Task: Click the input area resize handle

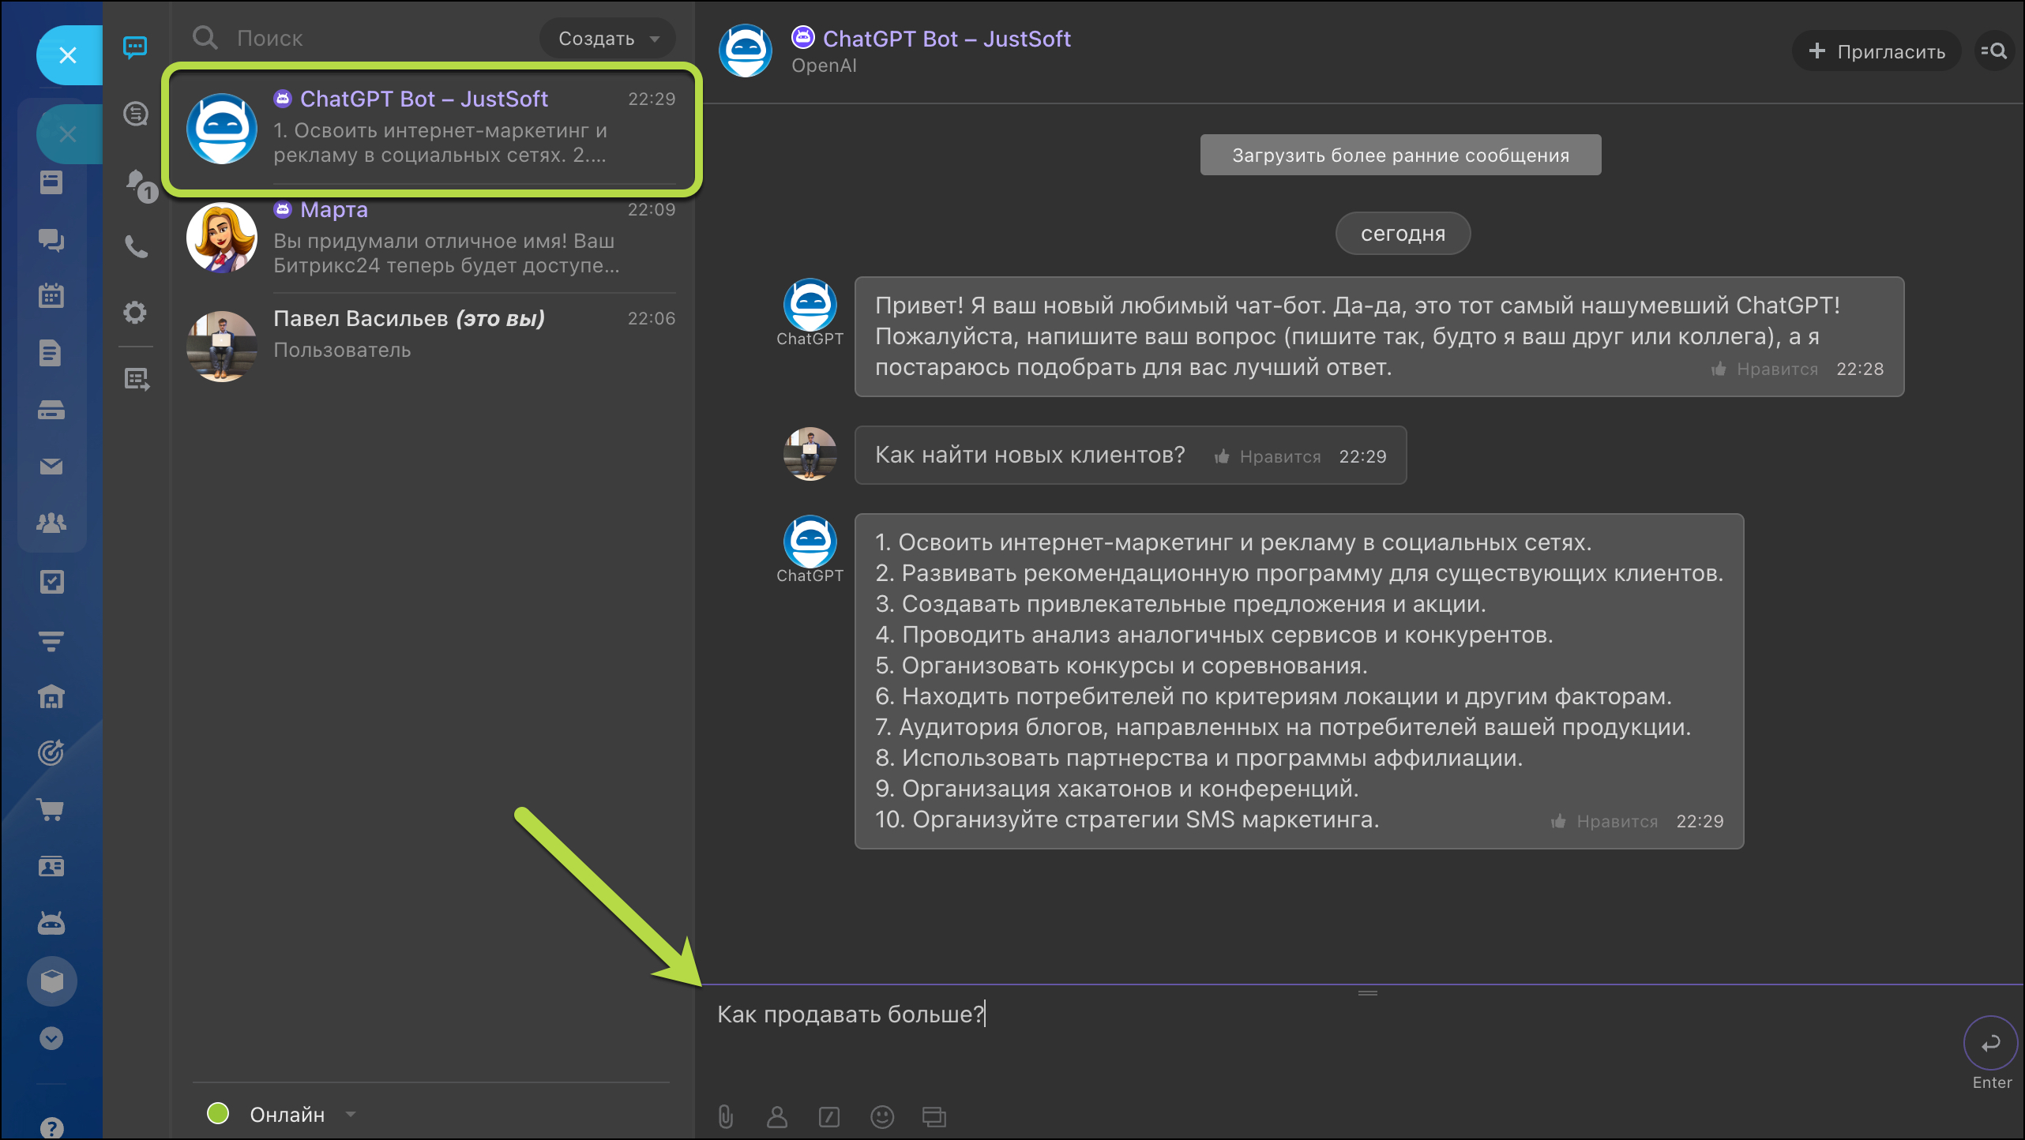Action: tap(1367, 993)
